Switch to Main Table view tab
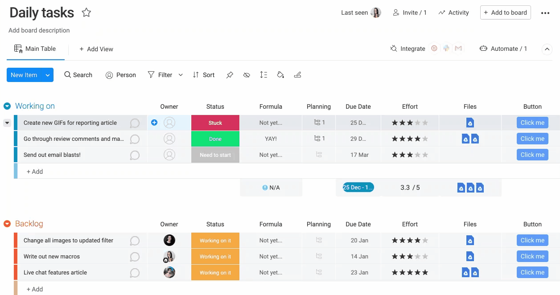This screenshot has height=295, width=560. click(35, 49)
